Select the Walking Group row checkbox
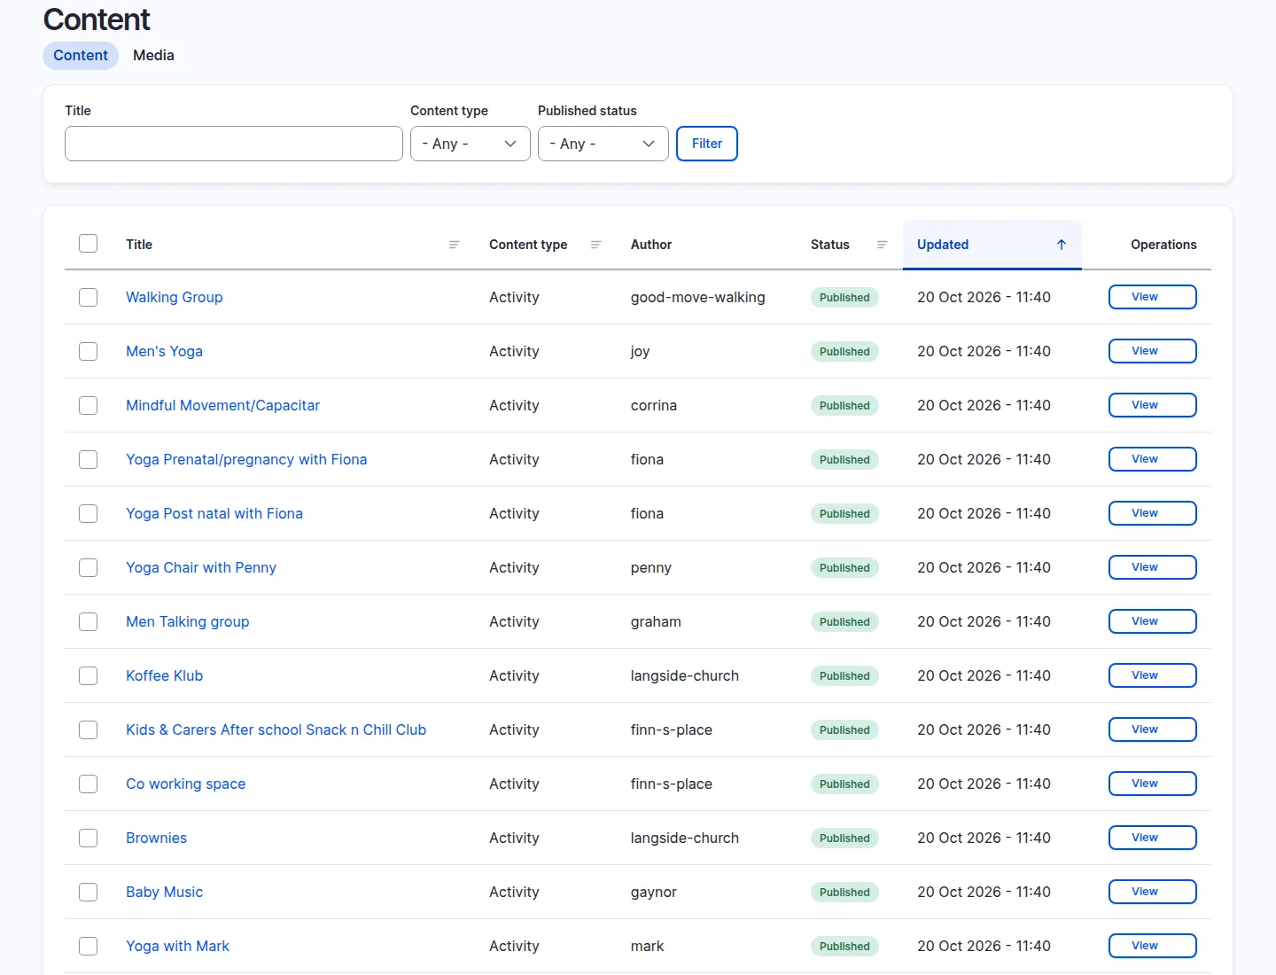The image size is (1276, 975). (x=88, y=298)
